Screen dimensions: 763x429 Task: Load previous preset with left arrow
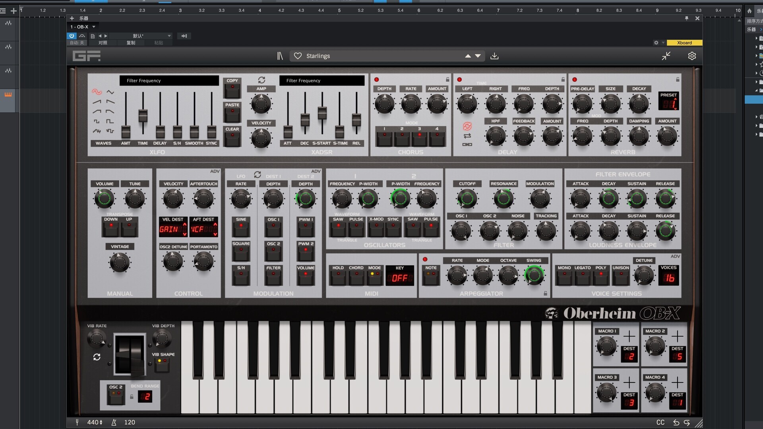pos(100,36)
